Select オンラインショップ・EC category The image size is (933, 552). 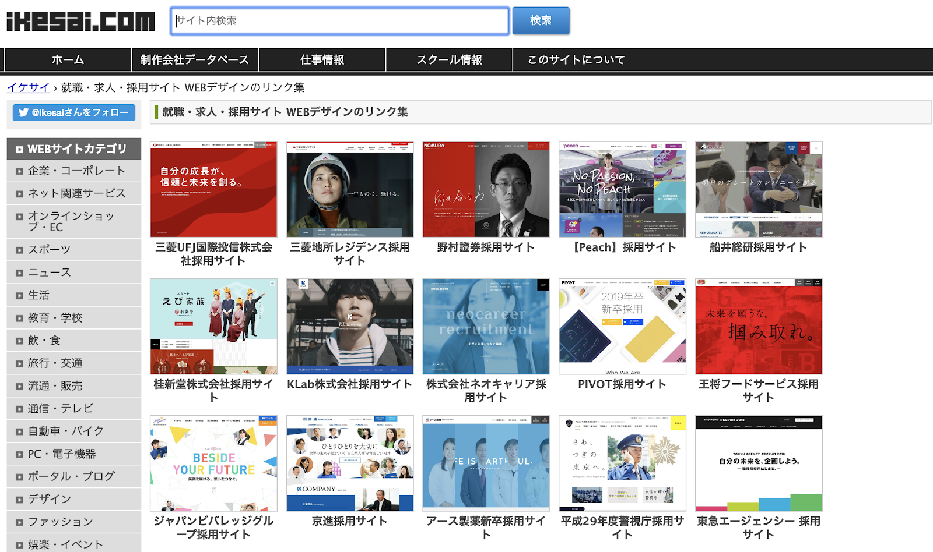coord(74,221)
